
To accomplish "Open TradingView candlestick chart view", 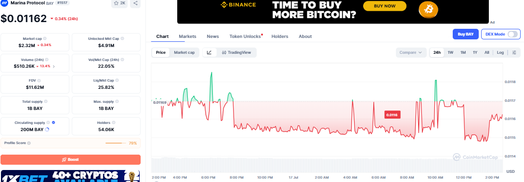I will (x=236, y=52).
